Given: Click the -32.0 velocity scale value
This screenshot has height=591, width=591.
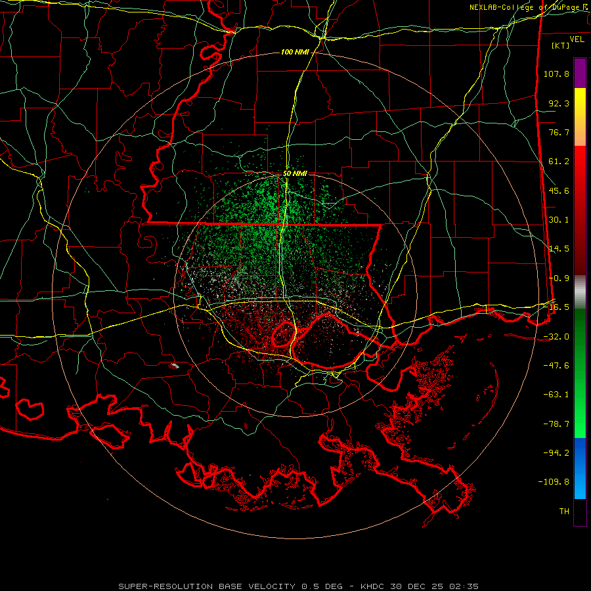Looking at the screenshot, I should point(556,337).
